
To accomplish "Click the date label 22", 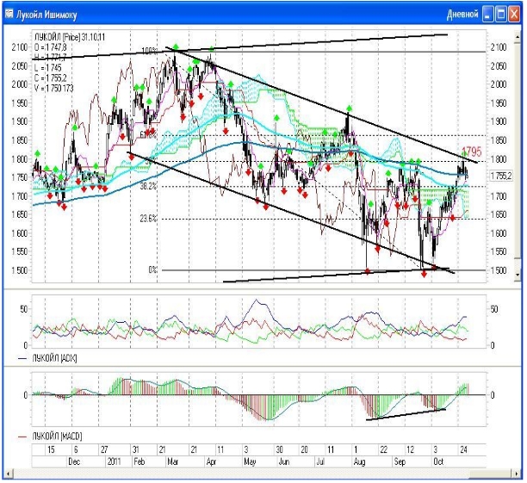I will coord(383,449).
